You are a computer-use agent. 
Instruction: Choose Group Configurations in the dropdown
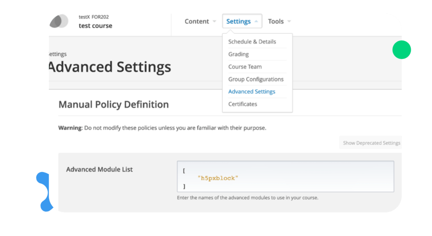pyautogui.click(x=256, y=79)
